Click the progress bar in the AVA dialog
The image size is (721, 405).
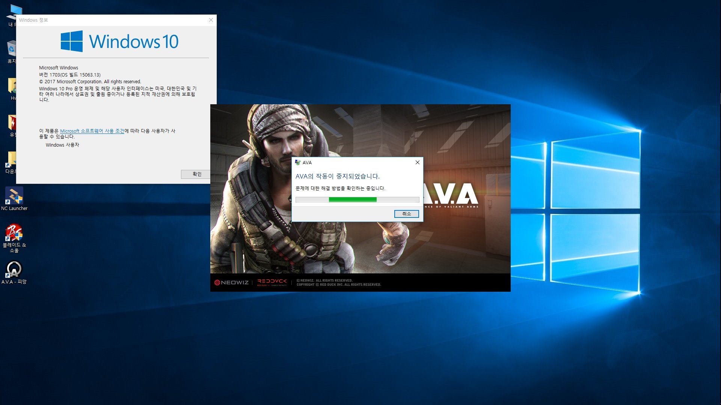pyautogui.click(x=357, y=199)
